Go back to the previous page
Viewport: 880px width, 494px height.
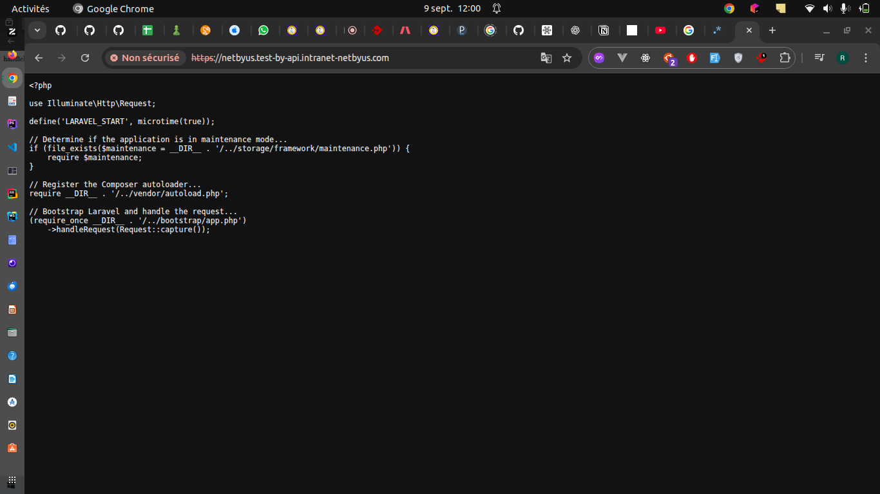(39, 58)
